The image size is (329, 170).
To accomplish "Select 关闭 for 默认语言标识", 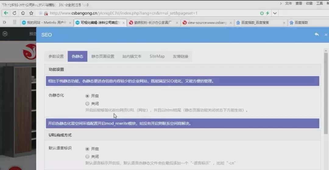I will [x=87, y=156].
